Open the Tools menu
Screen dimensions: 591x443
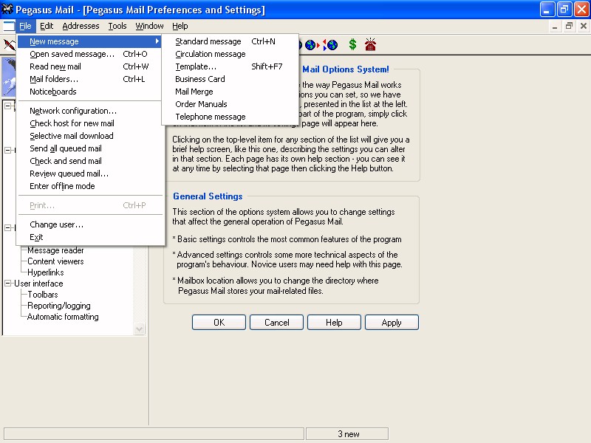(x=117, y=26)
